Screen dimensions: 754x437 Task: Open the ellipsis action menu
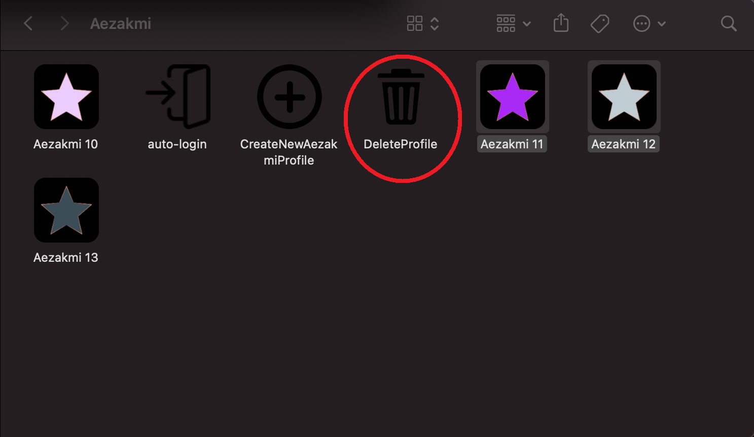[x=642, y=23]
